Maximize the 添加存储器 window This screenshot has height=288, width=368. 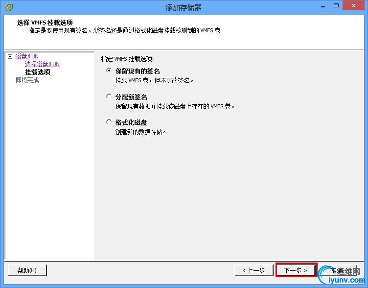pyautogui.click(x=336, y=6)
